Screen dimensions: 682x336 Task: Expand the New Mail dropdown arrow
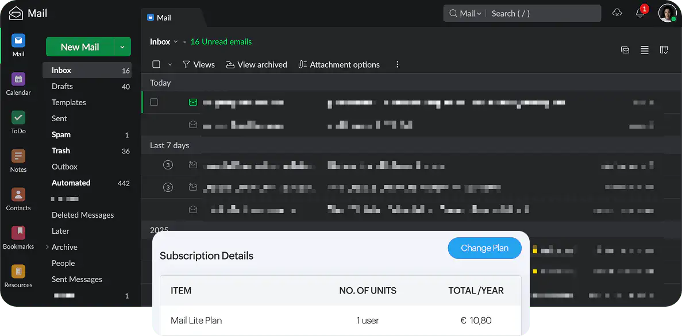122,47
